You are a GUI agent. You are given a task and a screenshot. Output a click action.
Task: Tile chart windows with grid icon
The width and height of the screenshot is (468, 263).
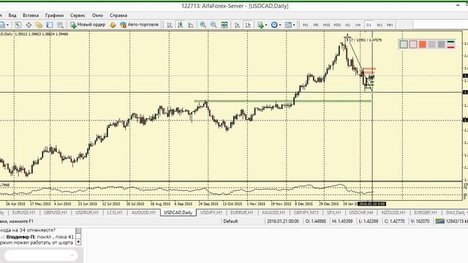pos(224,25)
